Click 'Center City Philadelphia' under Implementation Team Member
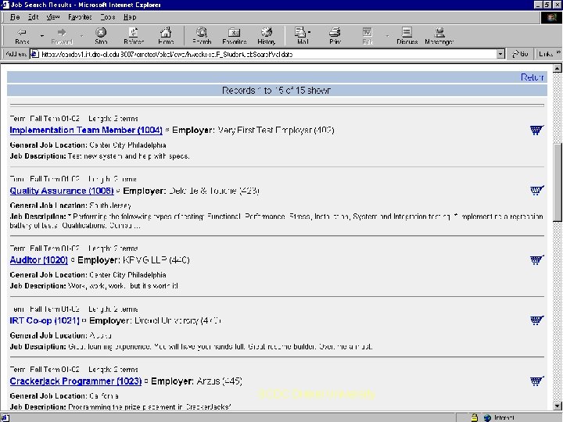Screen dimensions: 563x422 pos(127,145)
